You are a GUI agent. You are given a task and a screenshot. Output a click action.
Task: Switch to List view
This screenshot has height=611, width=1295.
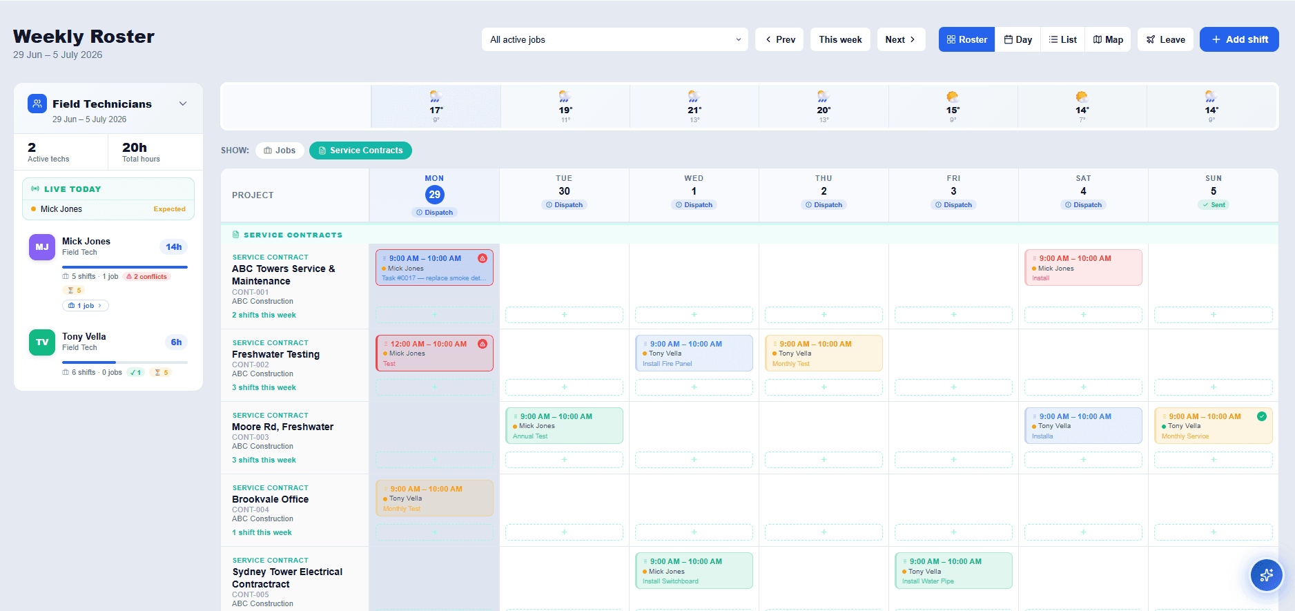click(x=1063, y=39)
